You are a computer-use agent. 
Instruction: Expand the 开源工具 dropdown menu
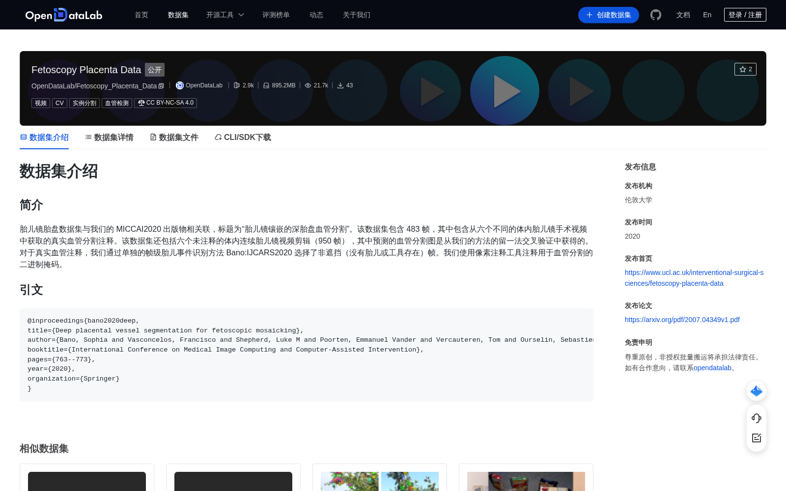click(225, 15)
